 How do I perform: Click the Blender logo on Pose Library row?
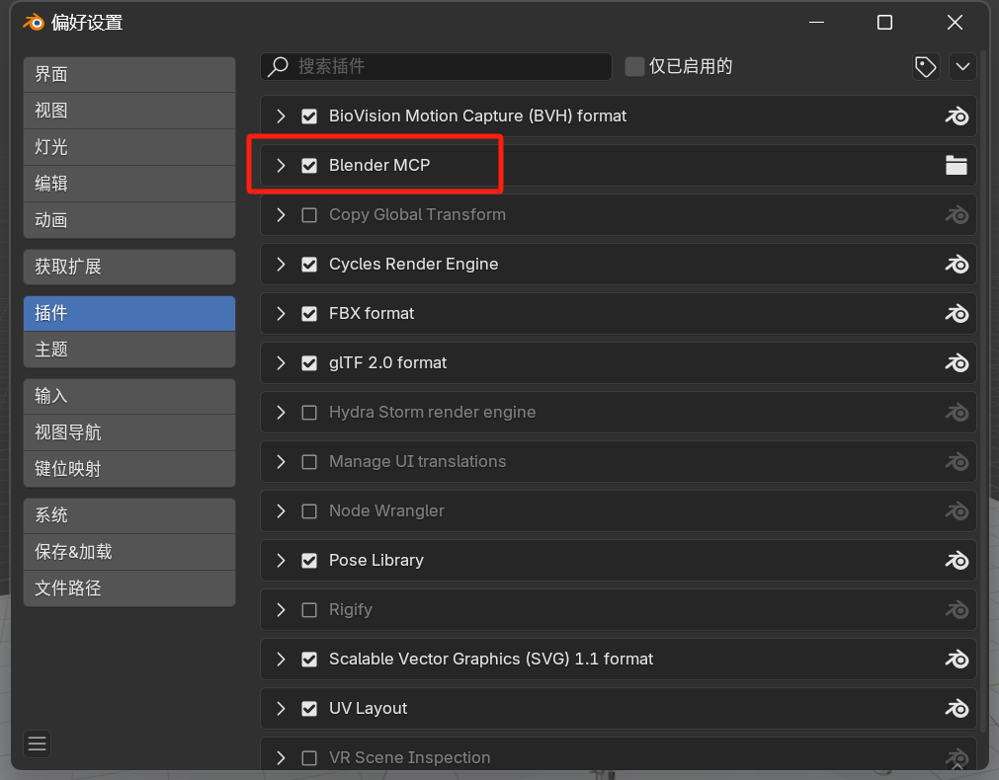coord(956,560)
